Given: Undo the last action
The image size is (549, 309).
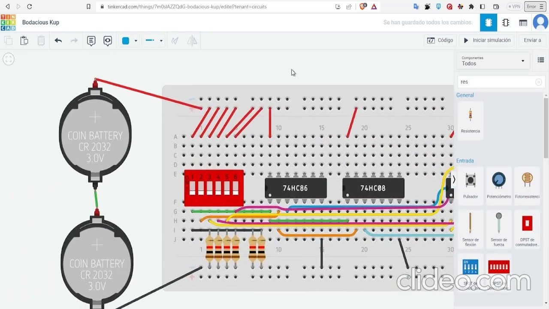Looking at the screenshot, I should coord(58,40).
